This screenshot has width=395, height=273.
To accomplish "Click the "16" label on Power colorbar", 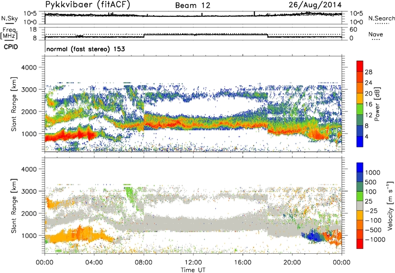I will click(x=368, y=104).
